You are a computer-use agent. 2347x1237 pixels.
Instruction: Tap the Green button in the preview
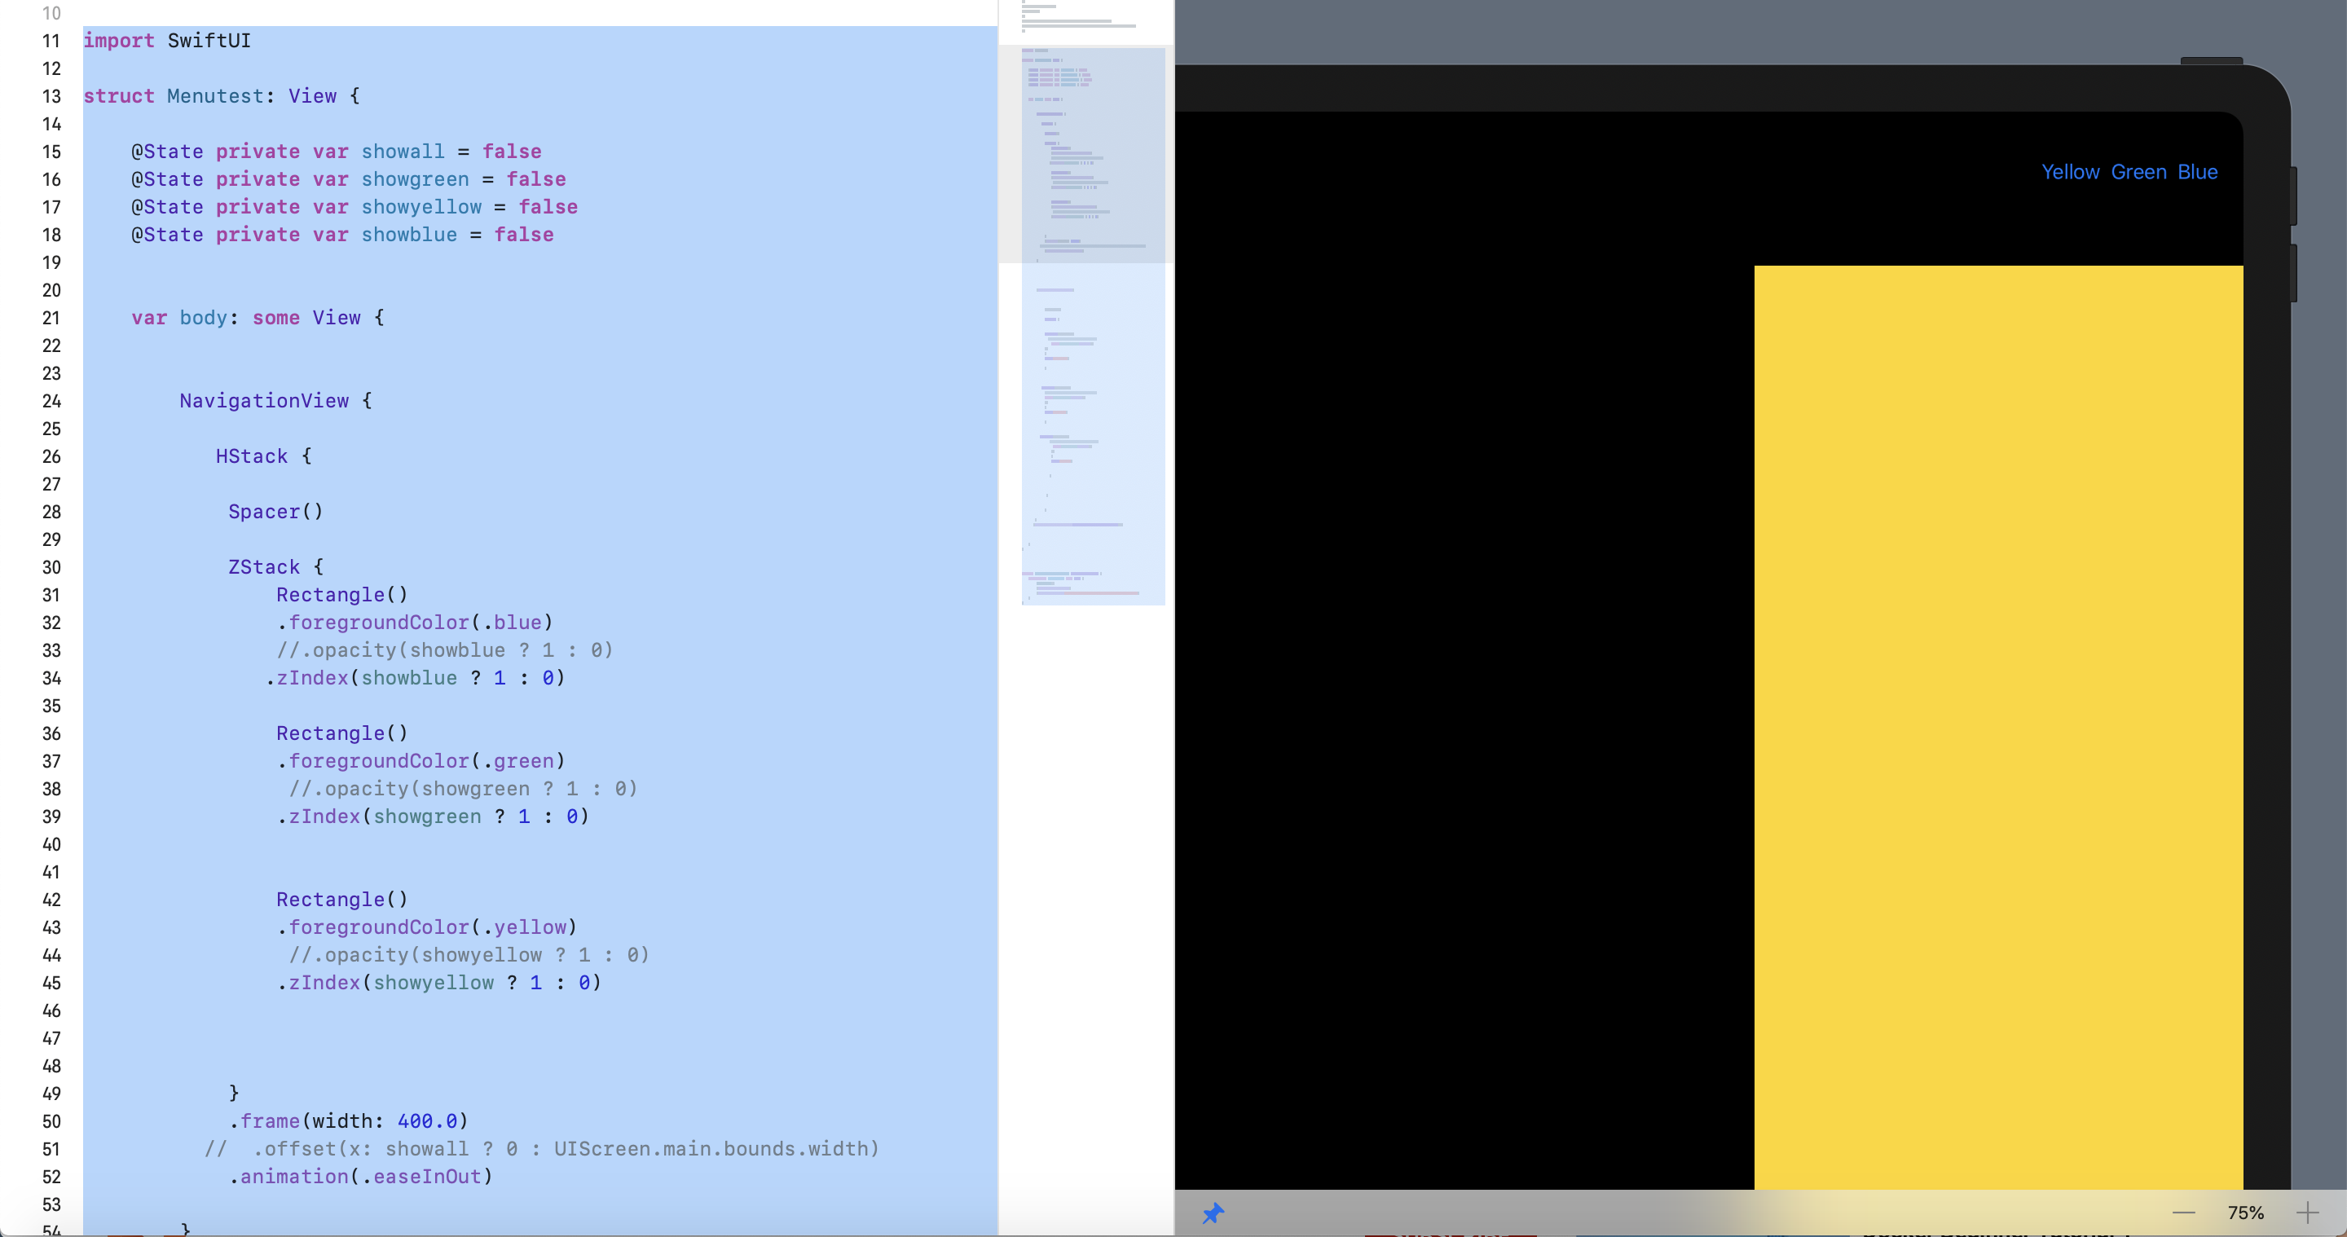click(x=2138, y=172)
